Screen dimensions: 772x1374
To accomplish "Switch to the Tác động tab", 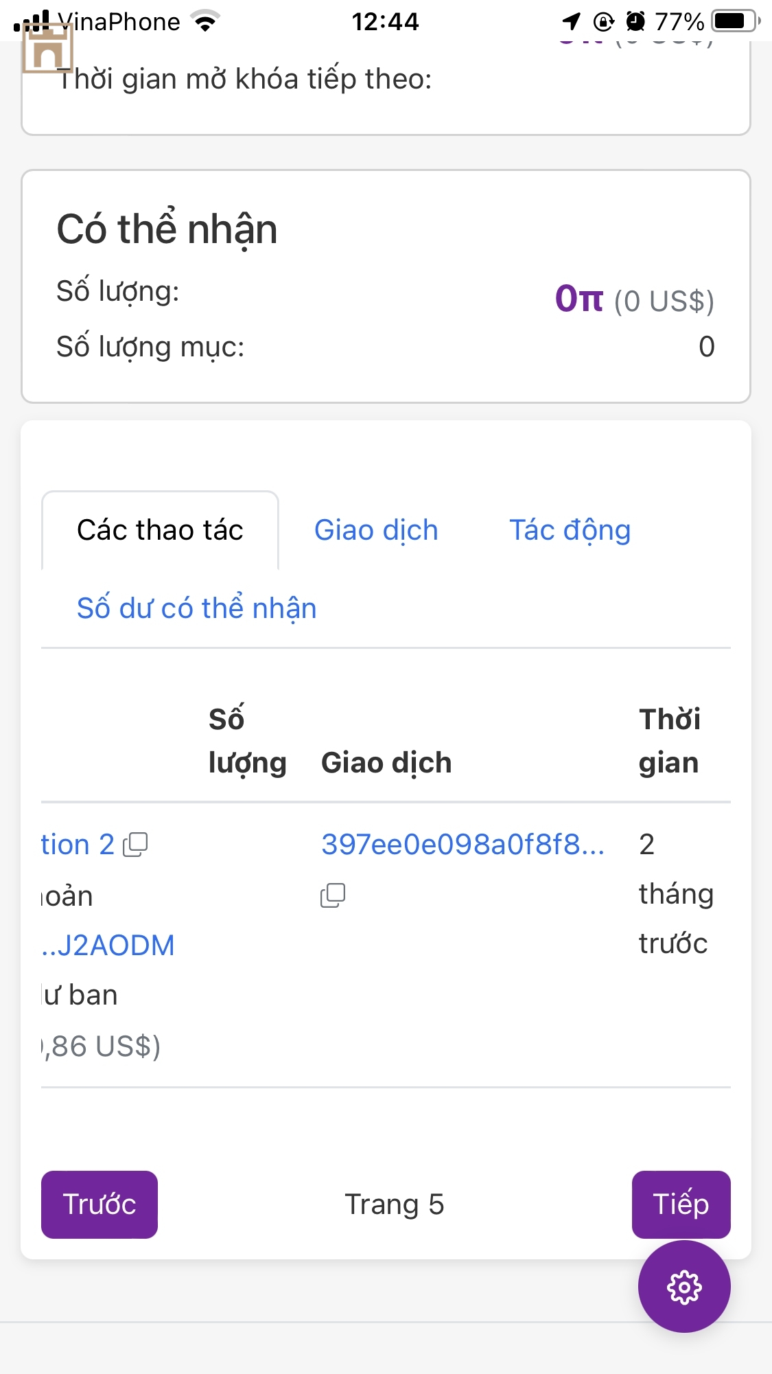I will [570, 530].
